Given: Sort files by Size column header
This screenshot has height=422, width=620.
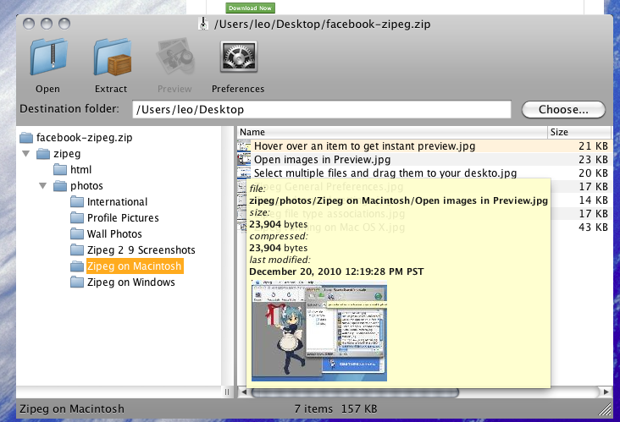Looking at the screenshot, I should (x=578, y=132).
